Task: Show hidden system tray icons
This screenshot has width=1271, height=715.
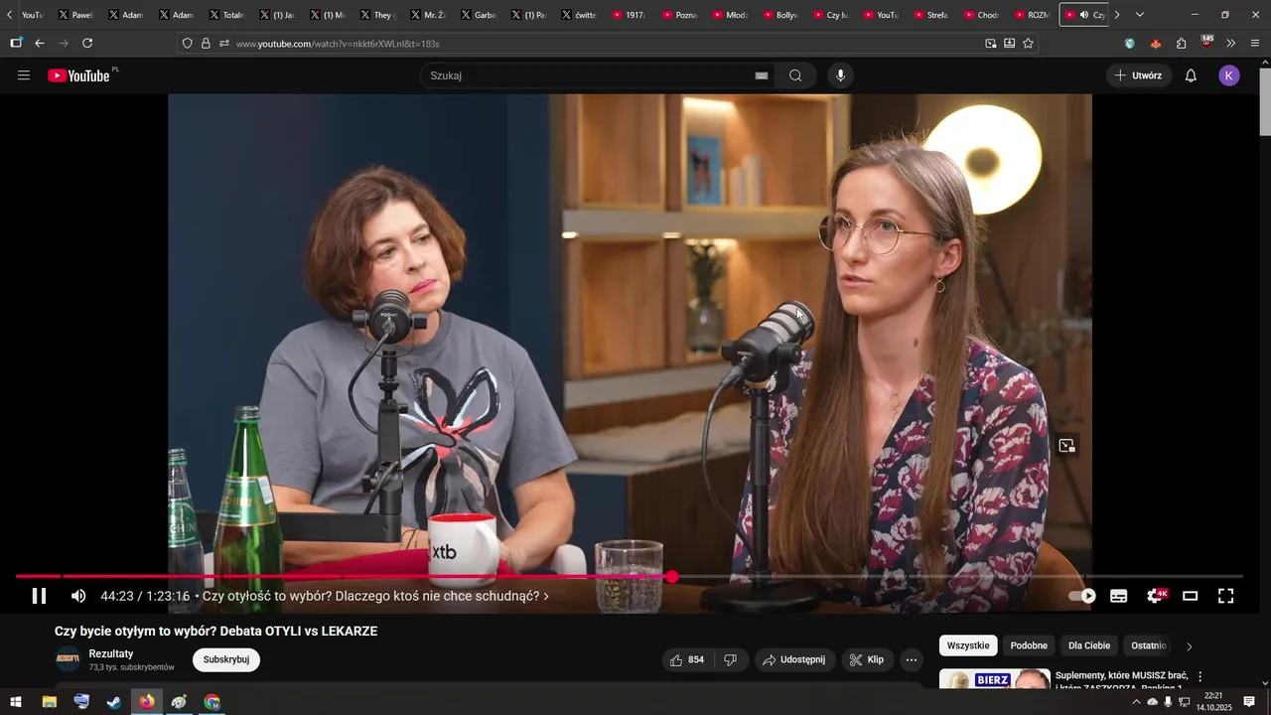Action: (1136, 702)
